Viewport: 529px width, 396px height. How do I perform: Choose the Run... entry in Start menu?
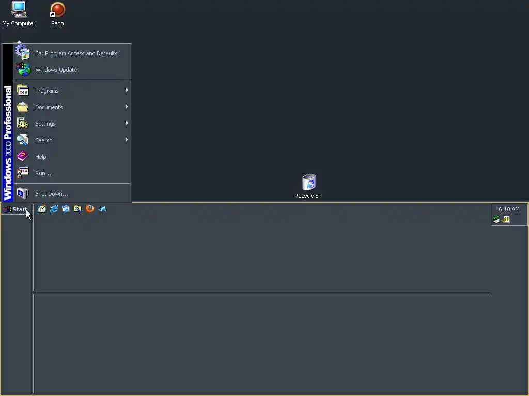[x=72, y=173]
